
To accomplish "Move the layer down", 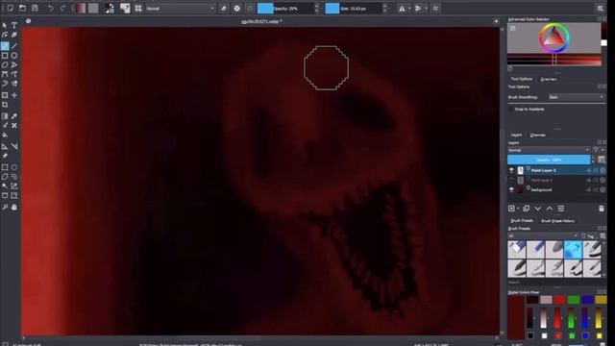I will 538,209.
